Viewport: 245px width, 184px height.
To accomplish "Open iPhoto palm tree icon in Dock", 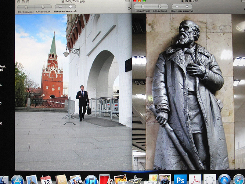I will (x=120, y=180).
